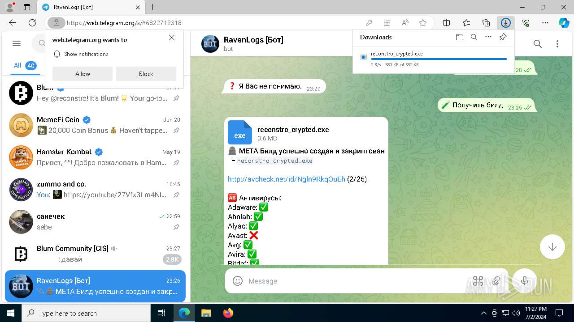The width and height of the screenshot is (574, 322).
Task: Open the Blum Community [CIS] chat
Action: tap(95, 254)
